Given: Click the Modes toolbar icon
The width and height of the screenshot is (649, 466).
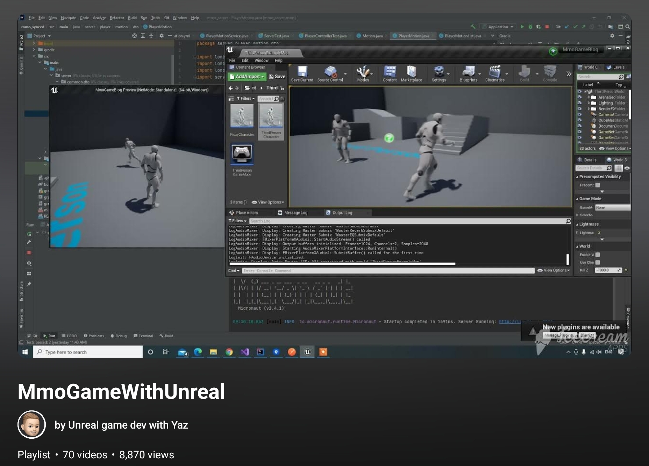Looking at the screenshot, I should pyautogui.click(x=363, y=74).
